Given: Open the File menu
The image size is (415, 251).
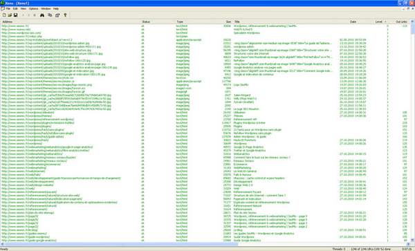Looking at the screenshot, I should [x=8, y=9].
